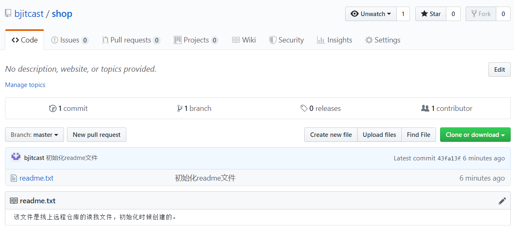
Task: Click the Code brackets icon
Action: click(x=15, y=40)
